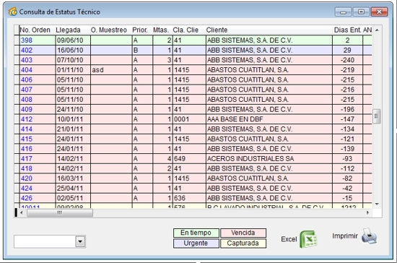Click the application icon in title bar

12,12
